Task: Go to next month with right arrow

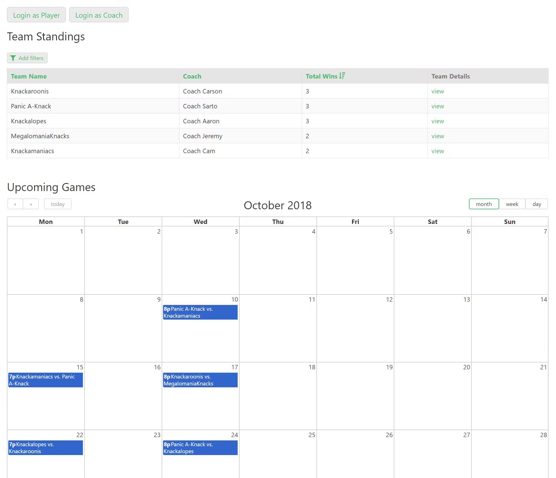Action: click(x=31, y=204)
